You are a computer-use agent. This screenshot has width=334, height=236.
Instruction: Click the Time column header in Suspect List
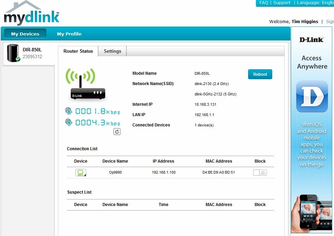pos(164,205)
